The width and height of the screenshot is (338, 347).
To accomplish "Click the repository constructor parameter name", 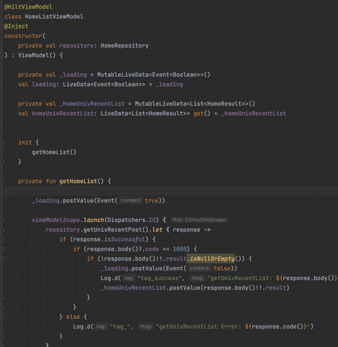I will point(77,46).
